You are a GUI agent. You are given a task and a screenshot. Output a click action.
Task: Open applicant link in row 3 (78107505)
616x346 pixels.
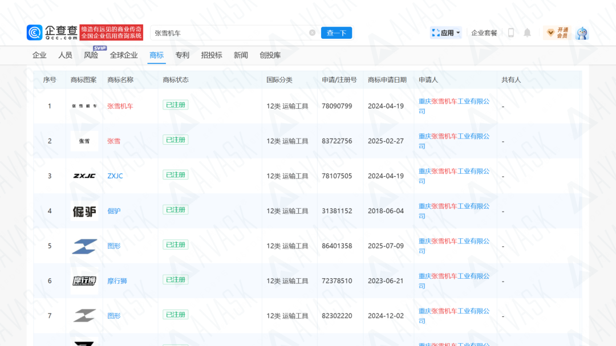pos(454,176)
